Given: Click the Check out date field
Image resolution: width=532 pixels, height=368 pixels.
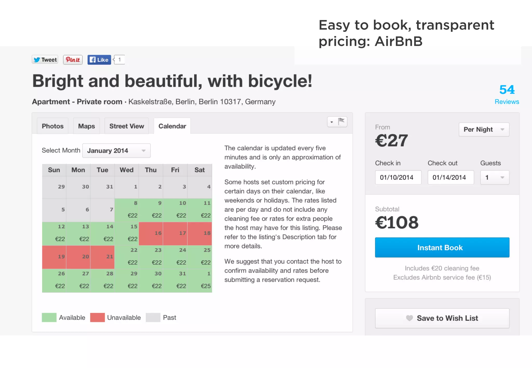Looking at the screenshot, I should [x=451, y=177].
